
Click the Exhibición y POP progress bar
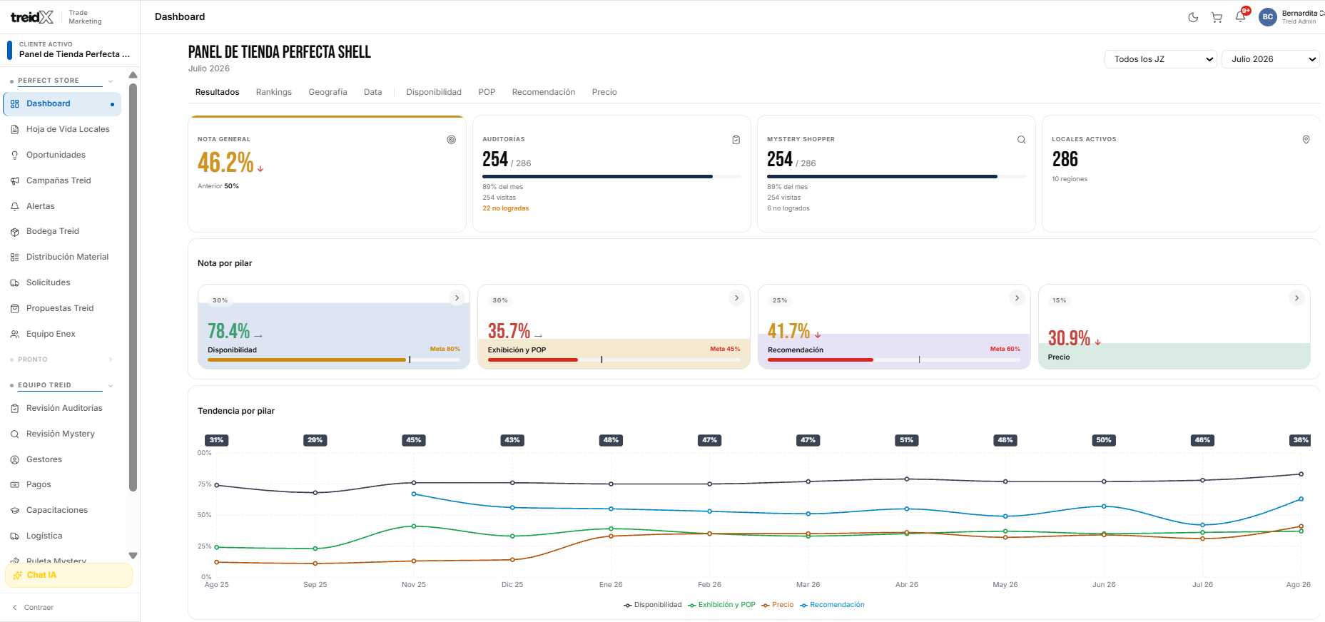coord(614,360)
